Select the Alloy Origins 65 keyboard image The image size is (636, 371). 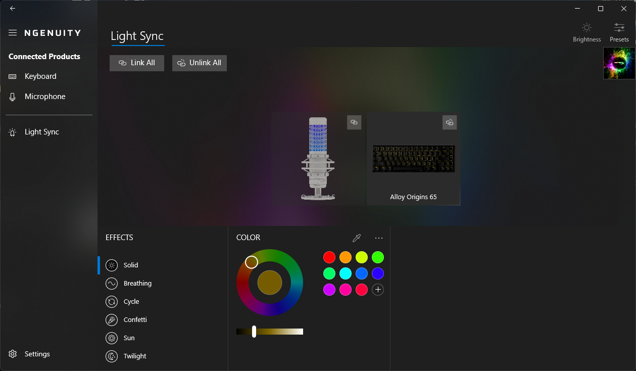click(414, 159)
